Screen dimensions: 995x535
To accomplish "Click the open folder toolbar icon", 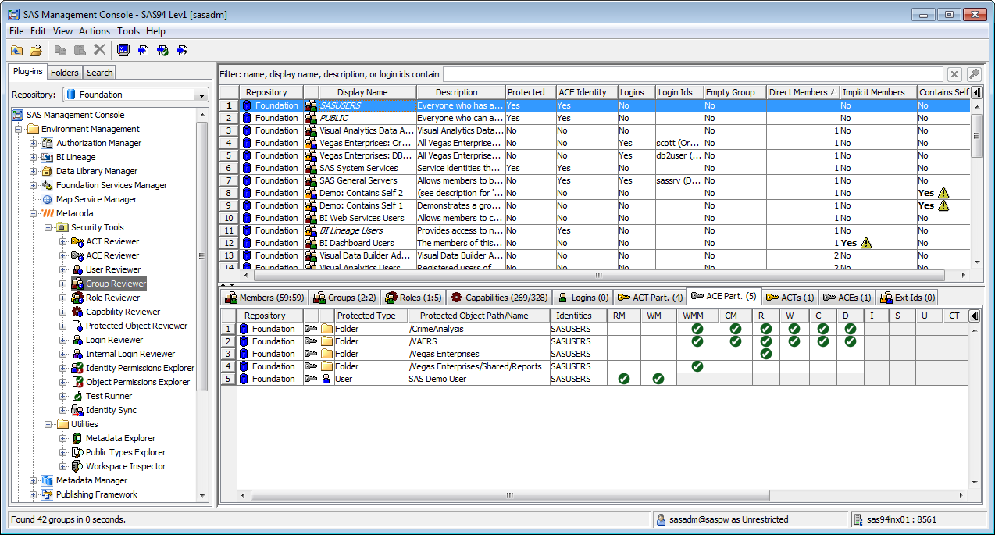I will click(x=36, y=50).
